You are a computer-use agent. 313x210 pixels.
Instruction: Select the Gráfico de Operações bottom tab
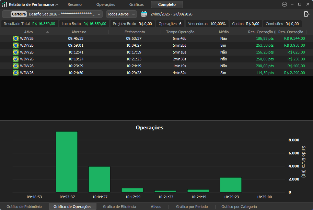point(72,207)
